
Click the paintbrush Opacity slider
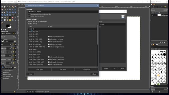[x=8, y=37]
